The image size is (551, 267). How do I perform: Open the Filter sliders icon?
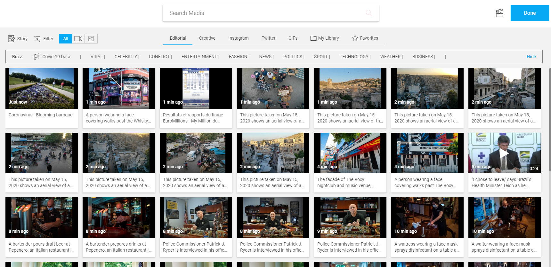click(37, 39)
